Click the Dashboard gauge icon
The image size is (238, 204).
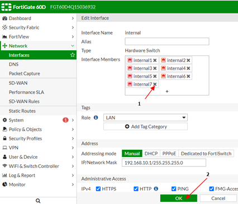(x=4, y=18)
